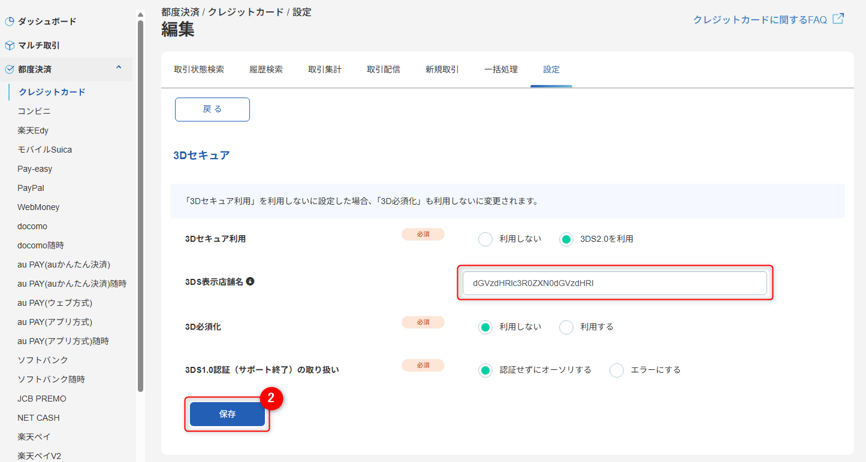The image size is (866, 462).
Task: Click the 保存 button
Action: click(x=228, y=414)
